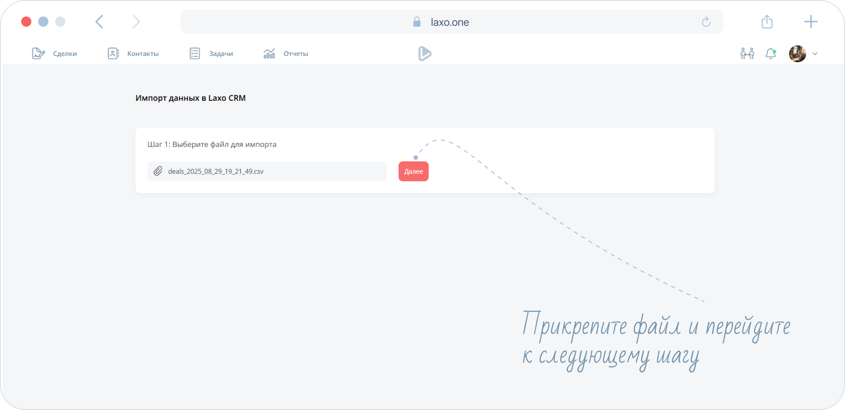Screen dimensions: 845x410
Task: Click the browser share icon
Action: [767, 22]
